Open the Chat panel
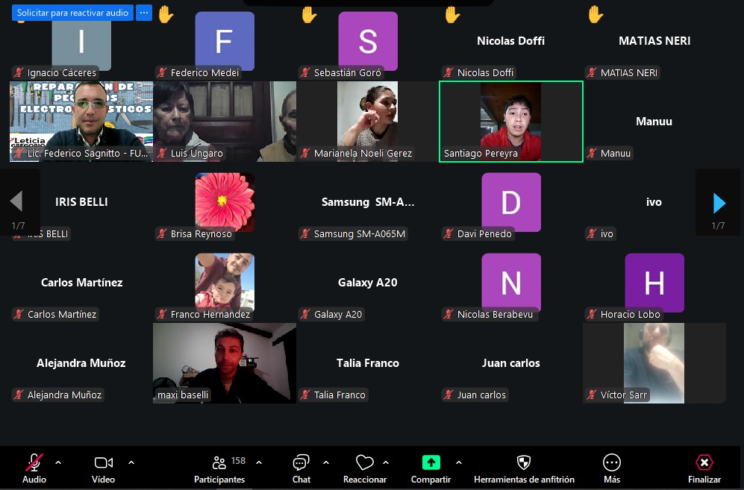 [x=301, y=463]
